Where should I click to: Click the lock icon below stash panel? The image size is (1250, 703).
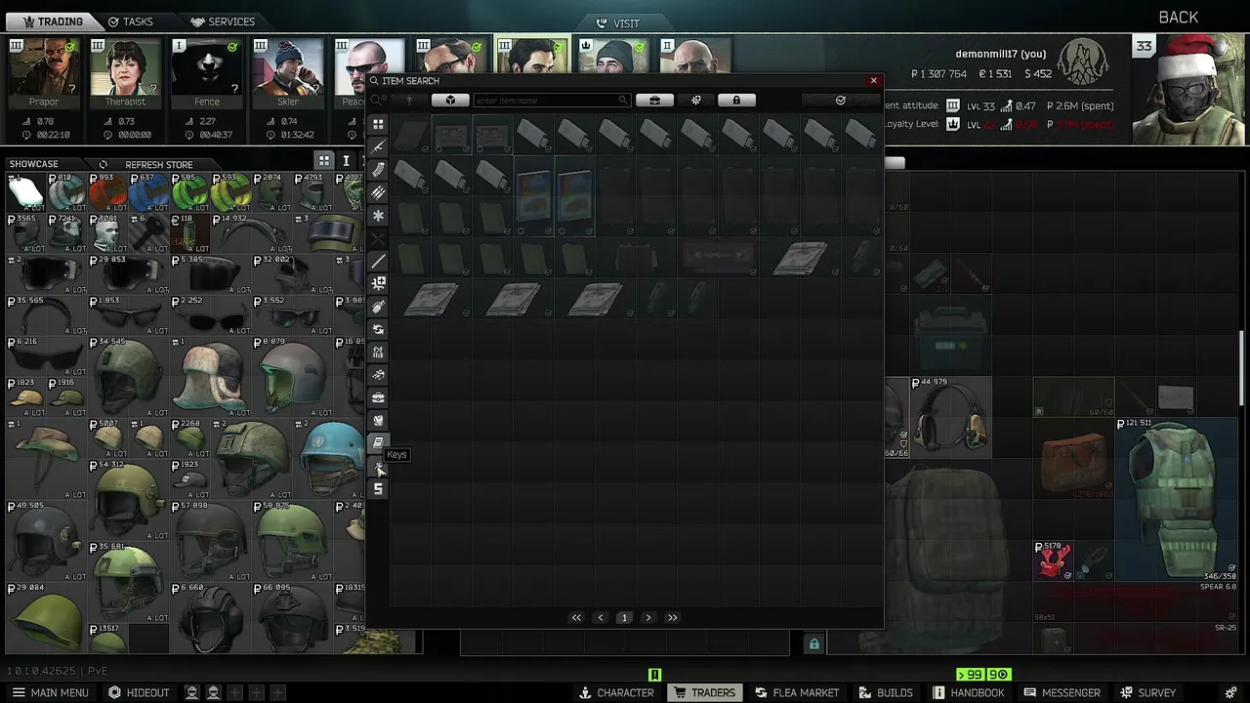pos(813,643)
